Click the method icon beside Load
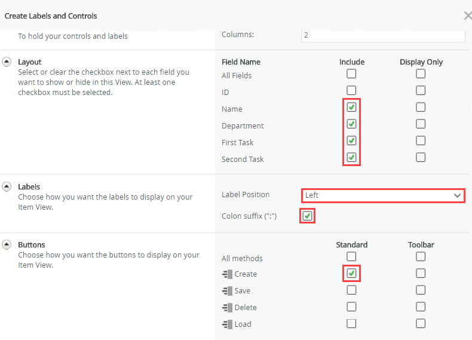This screenshot has width=472, height=340. [227, 324]
